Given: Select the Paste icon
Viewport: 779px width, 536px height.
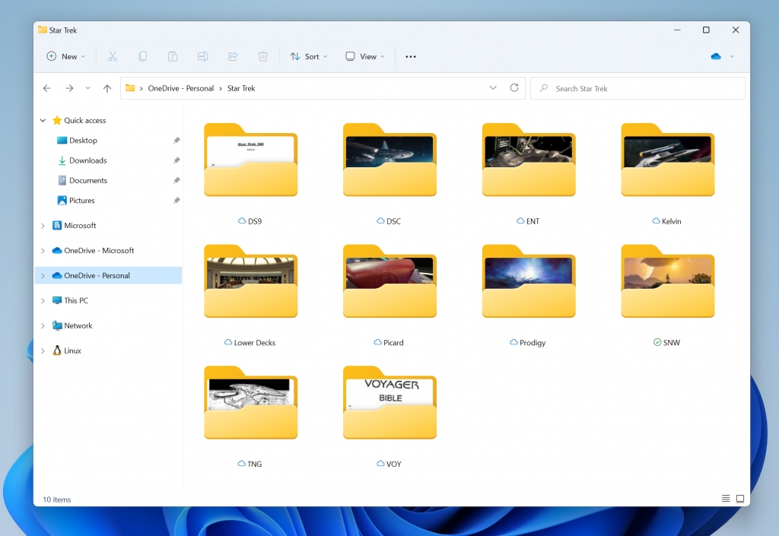Looking at the screenshot, I should (172, 56).
